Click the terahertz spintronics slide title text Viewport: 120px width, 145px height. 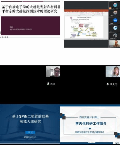click(x=31, y=9)
